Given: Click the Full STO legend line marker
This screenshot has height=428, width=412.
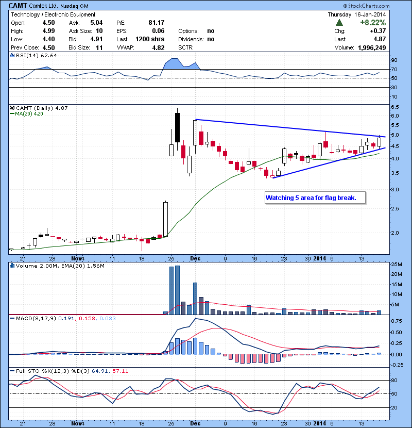Looking at the screenshot, I should 12,371.
